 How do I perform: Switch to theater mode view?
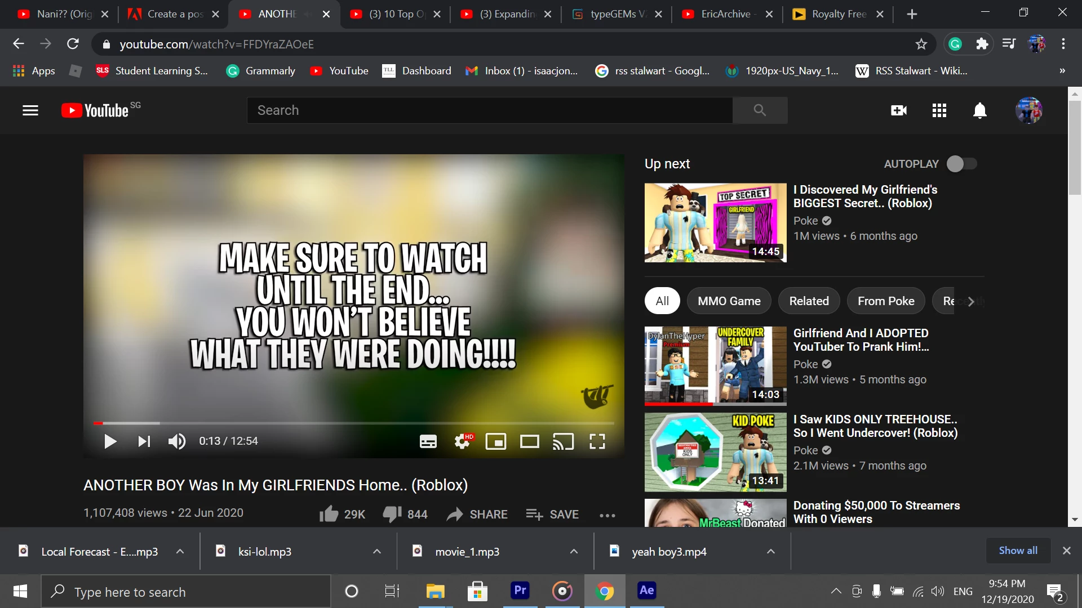point(529,441)
